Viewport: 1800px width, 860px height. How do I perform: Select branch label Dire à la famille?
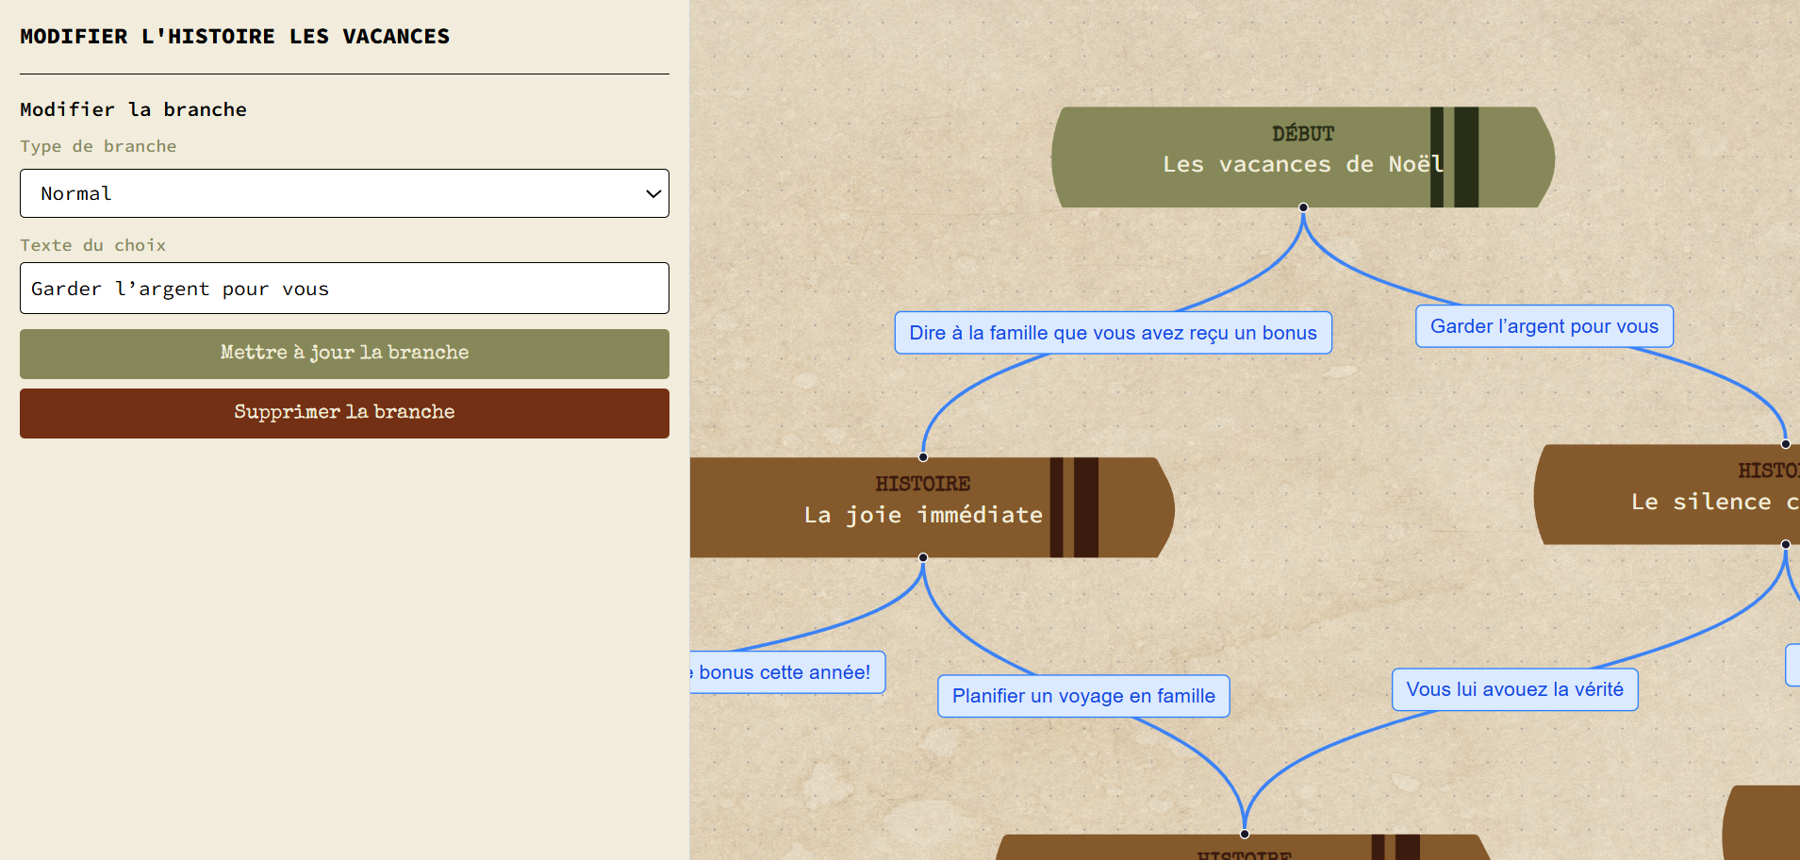1113,333
